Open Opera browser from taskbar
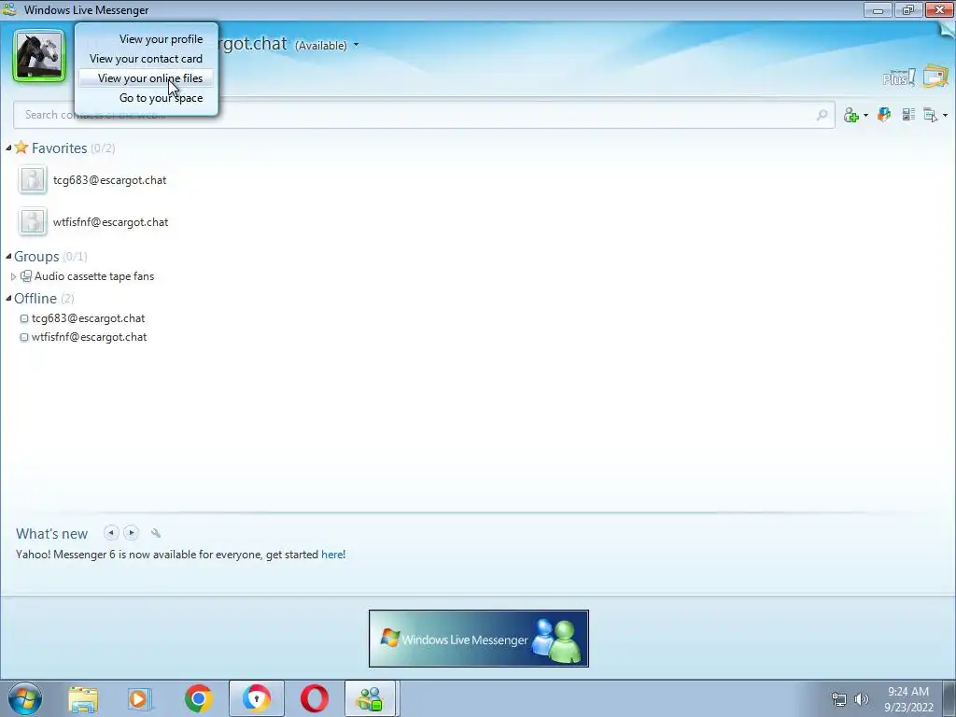This screenshot has width=956, height=717. 314,698
